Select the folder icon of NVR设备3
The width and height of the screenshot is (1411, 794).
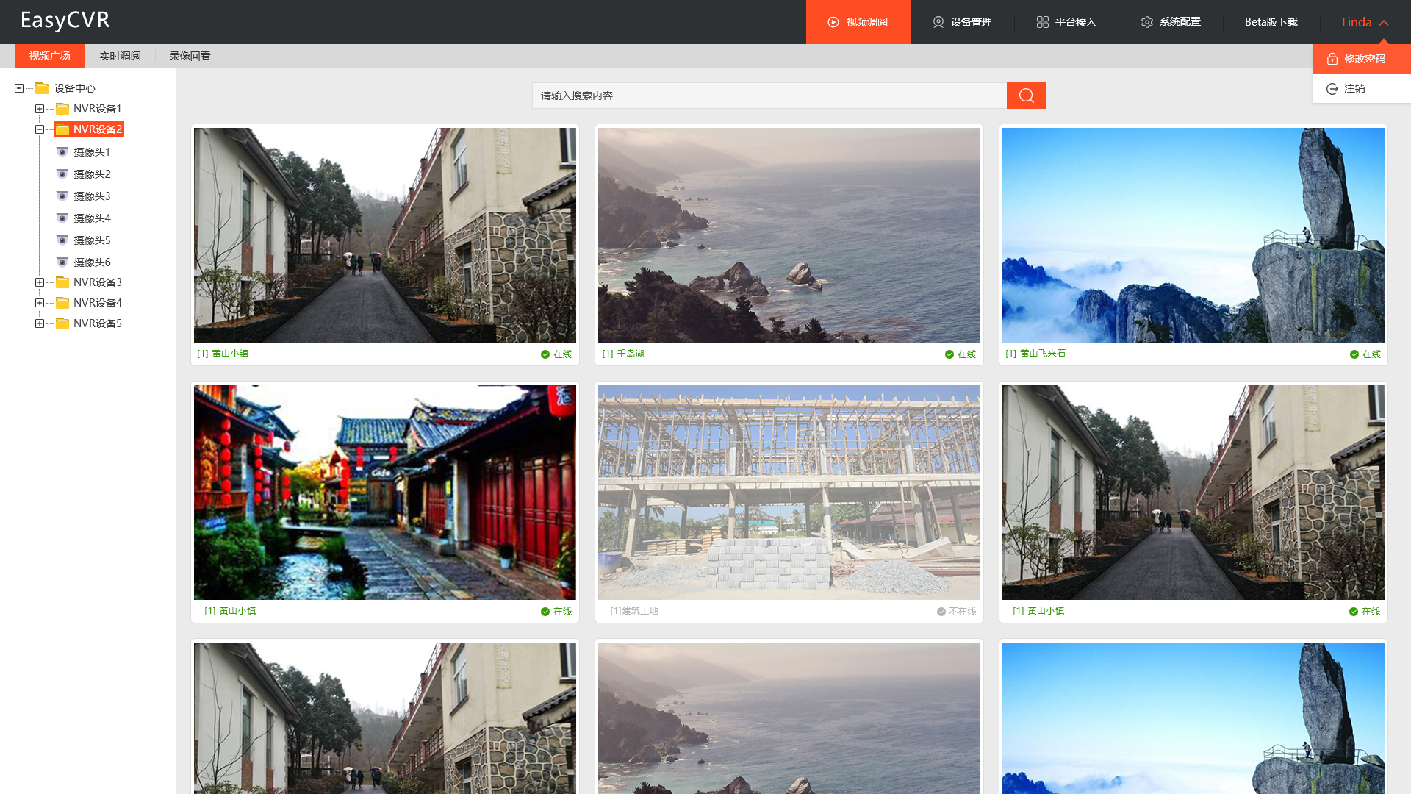62,282
